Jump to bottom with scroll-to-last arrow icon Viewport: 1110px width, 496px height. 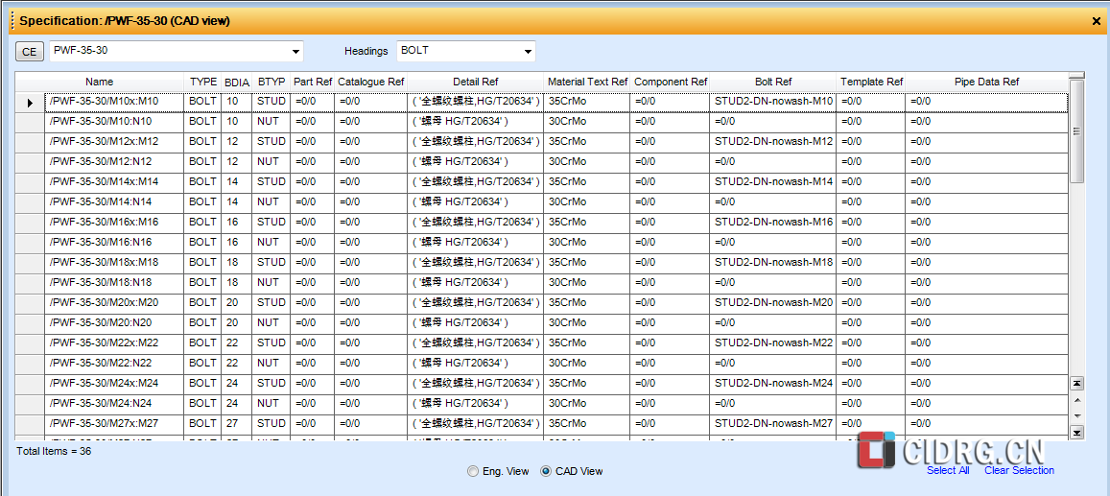coord(1076,433)
